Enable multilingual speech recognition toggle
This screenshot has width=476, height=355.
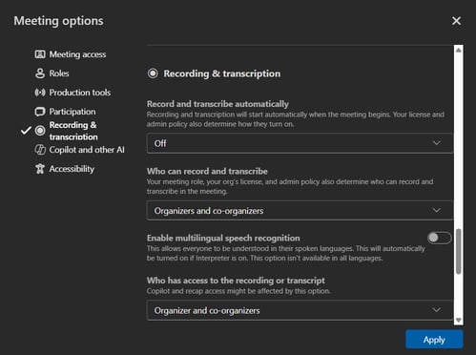click(x=439, y=238)
